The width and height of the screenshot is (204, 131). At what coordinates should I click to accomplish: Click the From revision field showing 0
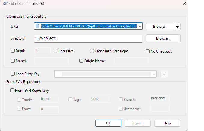click(x=49, y=110)
